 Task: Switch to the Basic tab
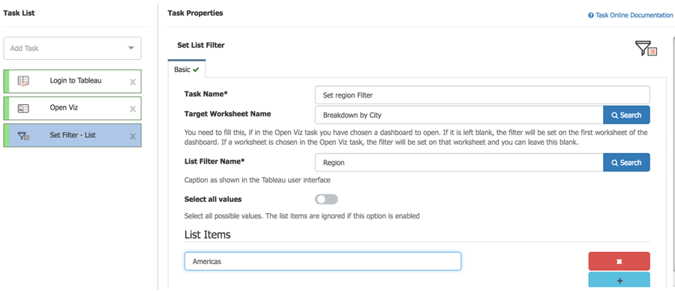click(187, 69)
